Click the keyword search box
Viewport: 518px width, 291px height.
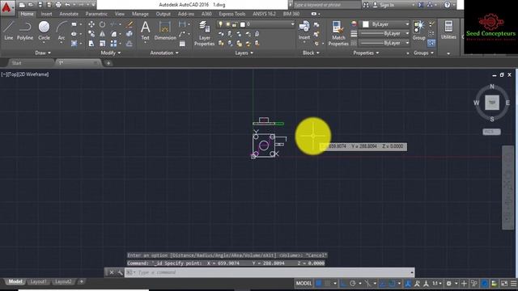pos(326,5)
